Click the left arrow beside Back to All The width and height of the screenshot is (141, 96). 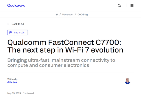tap(9, 24)
